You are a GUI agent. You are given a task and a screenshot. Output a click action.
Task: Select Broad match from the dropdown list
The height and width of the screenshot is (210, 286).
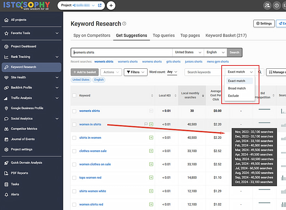pos(237,88)
